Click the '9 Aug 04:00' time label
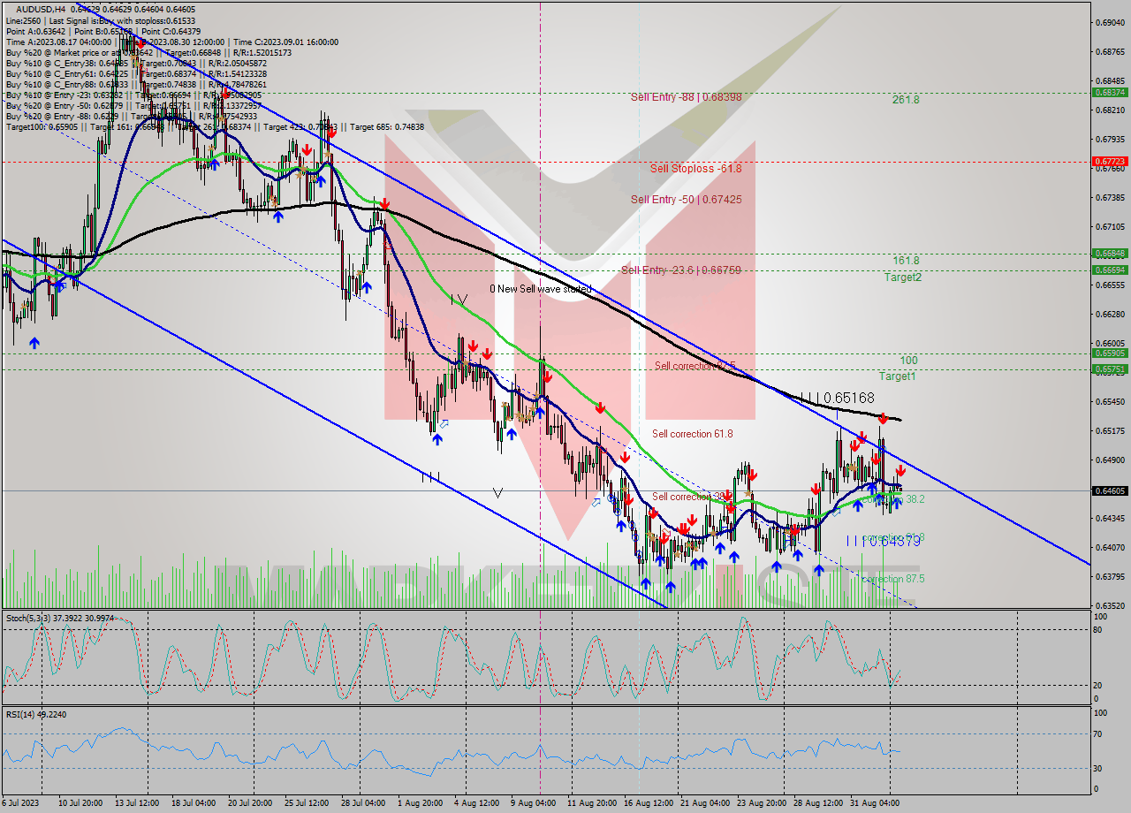Screen dimensions: 1131x813 534,803
